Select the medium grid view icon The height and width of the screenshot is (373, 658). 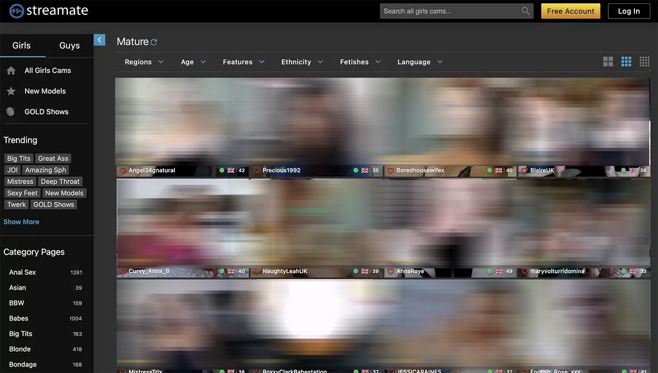(x=626, y=62)
